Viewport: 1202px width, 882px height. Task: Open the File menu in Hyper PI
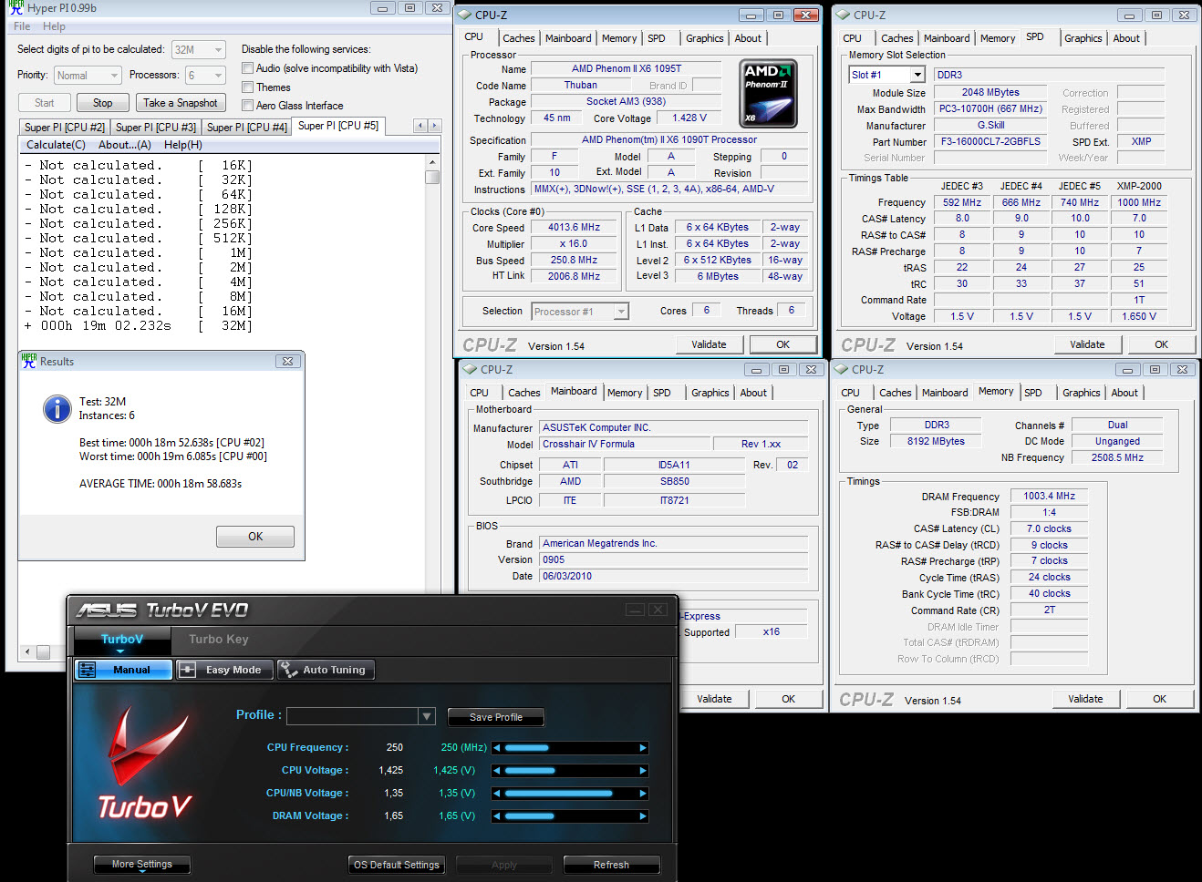point(22,26)
